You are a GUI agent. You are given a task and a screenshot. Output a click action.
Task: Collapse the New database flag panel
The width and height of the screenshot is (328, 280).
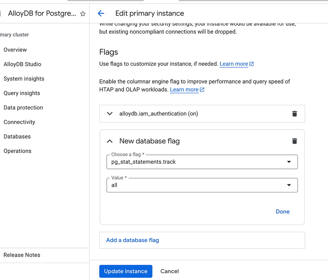point(110,141)
